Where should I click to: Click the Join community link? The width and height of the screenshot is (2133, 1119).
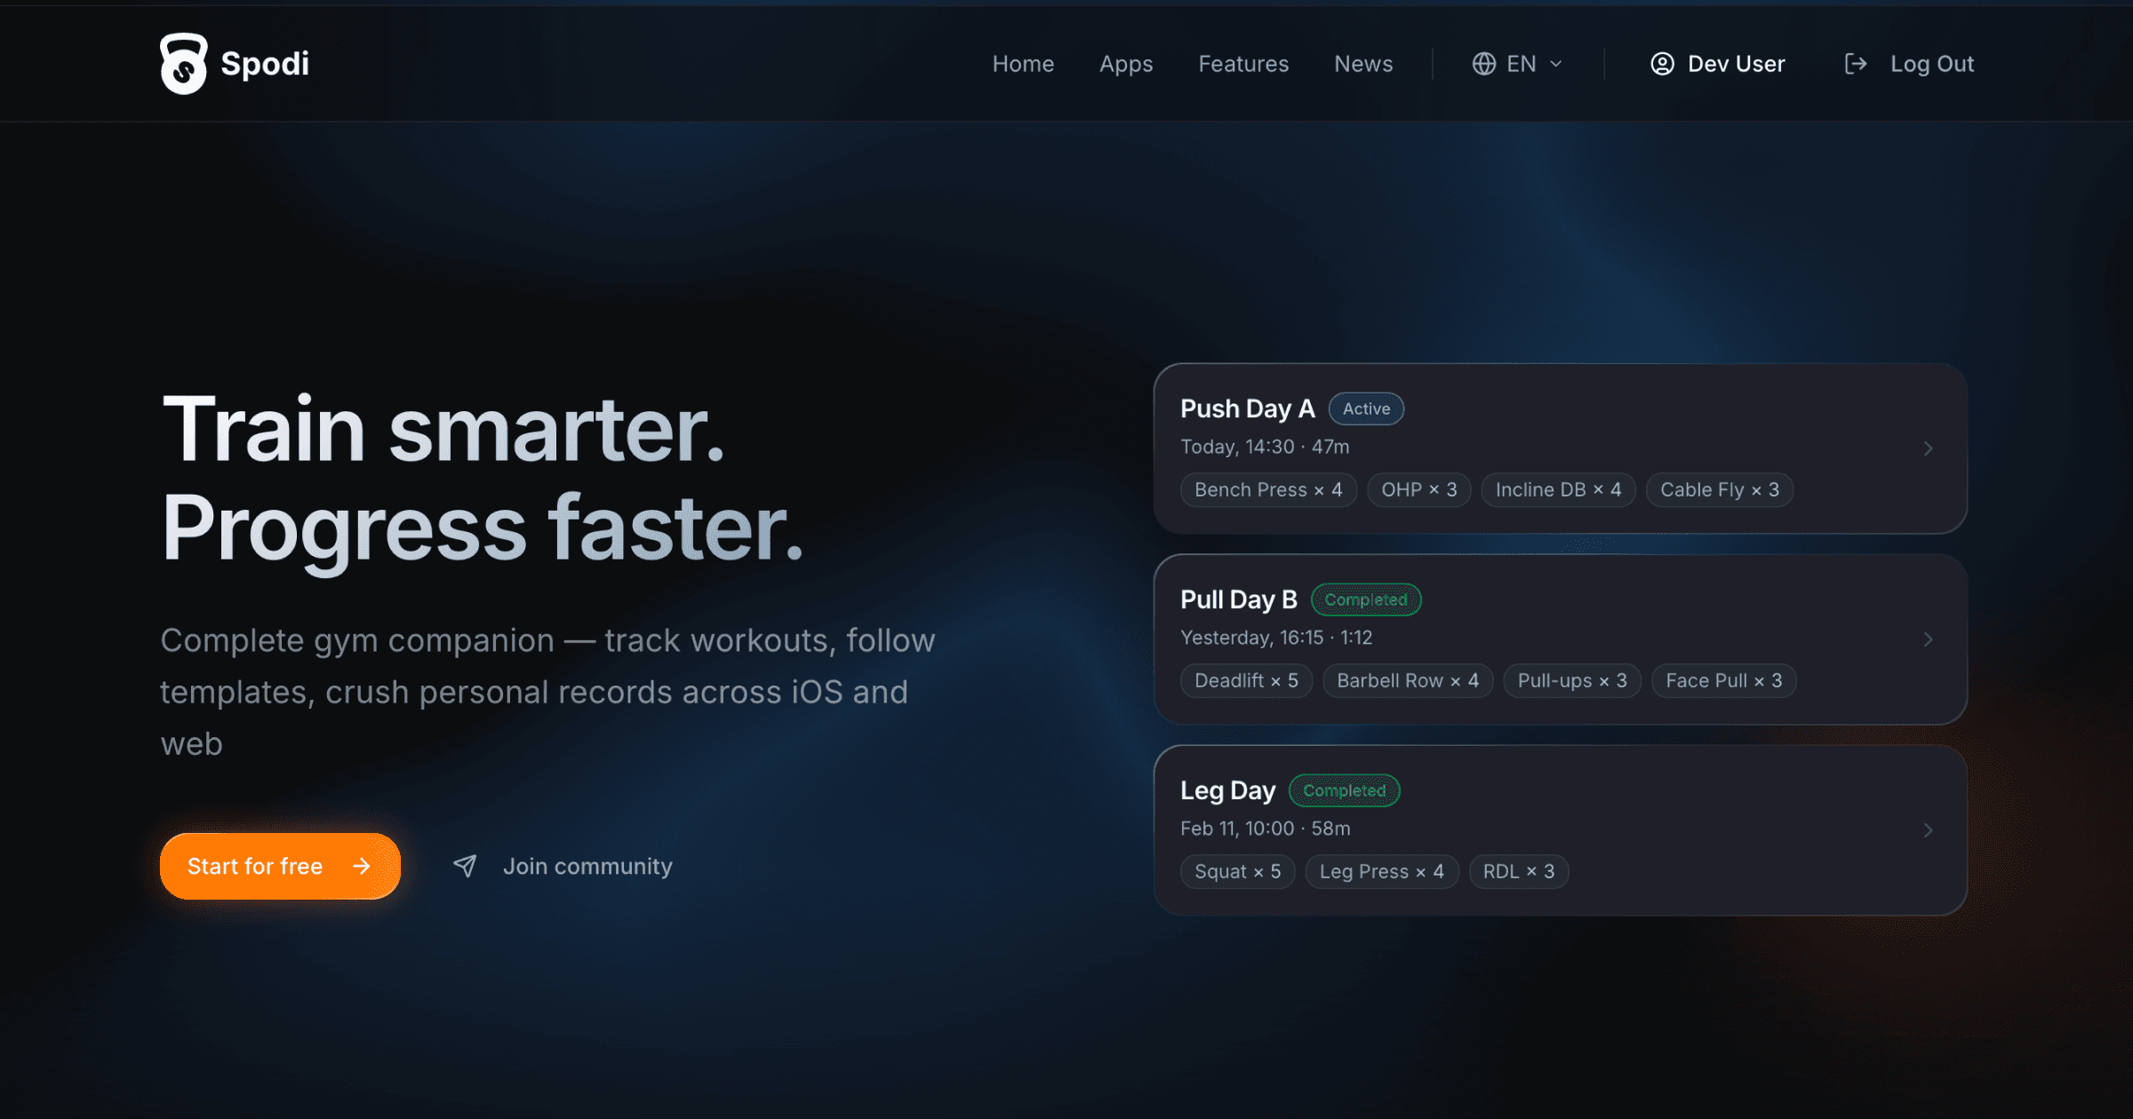[x=588, y=866]
